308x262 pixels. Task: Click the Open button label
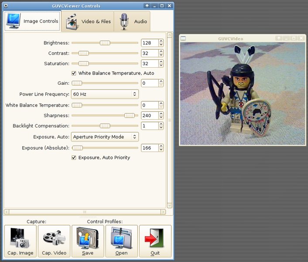[x=121, y=253]
